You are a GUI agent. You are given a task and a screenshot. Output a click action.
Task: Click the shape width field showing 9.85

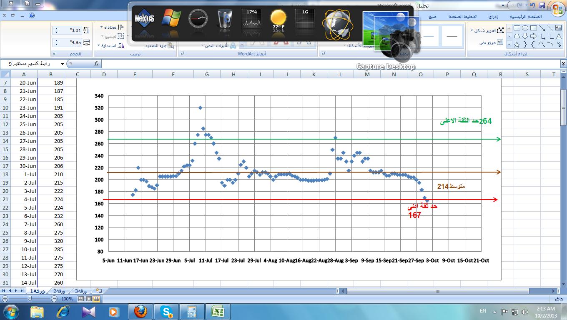click(67, 42)
